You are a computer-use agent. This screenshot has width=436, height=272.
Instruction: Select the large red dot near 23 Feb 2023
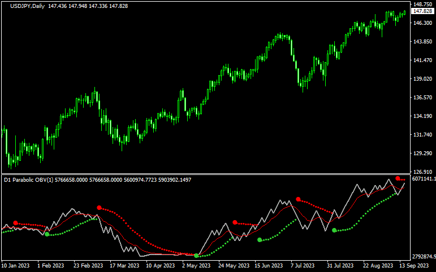(x=100, y=208)
